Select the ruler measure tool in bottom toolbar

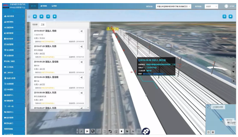[99, 131]
